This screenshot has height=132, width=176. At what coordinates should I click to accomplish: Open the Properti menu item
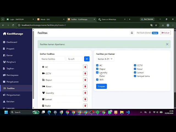click(16, 49)
